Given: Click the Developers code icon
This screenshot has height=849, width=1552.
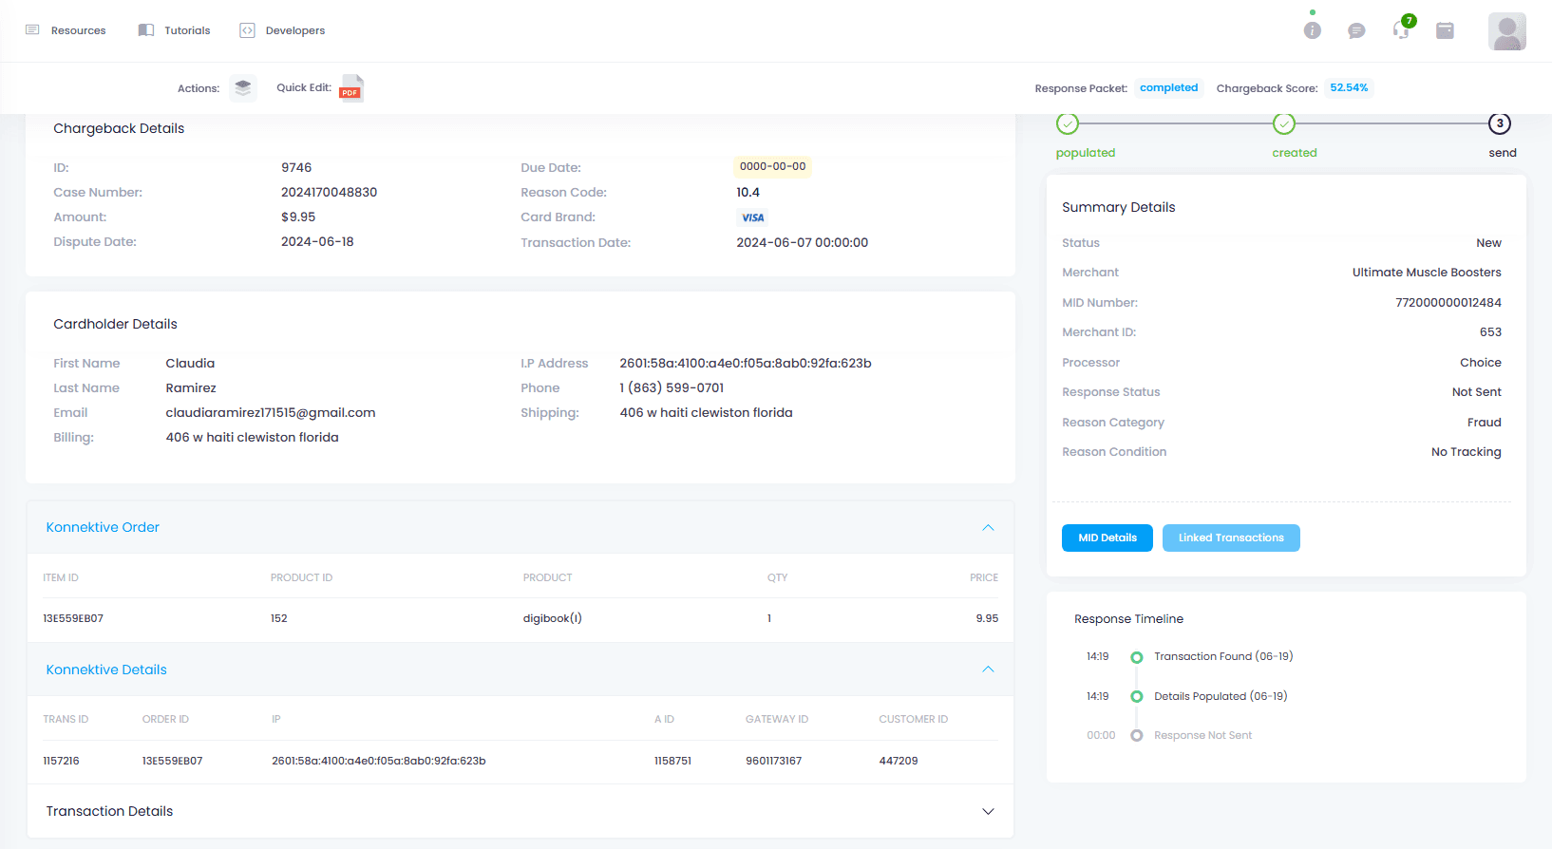Looking at the screenshot, I should (247, 30).
